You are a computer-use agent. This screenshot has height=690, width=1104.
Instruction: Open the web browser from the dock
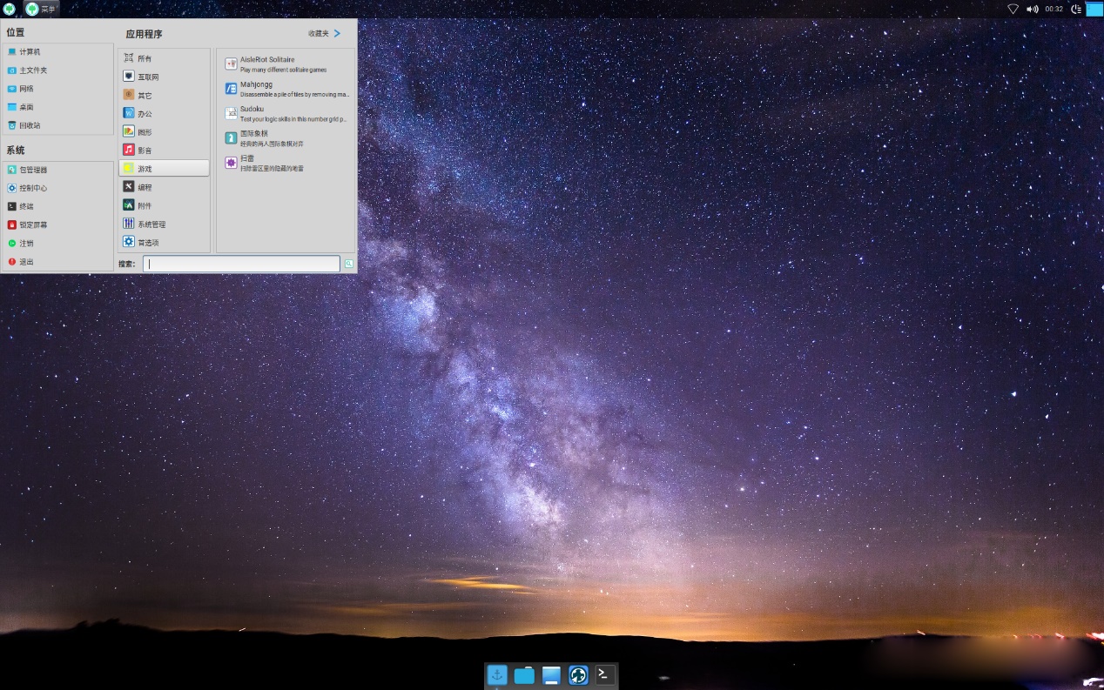click(x=578, y=675)
